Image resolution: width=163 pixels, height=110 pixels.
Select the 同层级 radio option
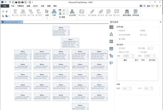139,30
